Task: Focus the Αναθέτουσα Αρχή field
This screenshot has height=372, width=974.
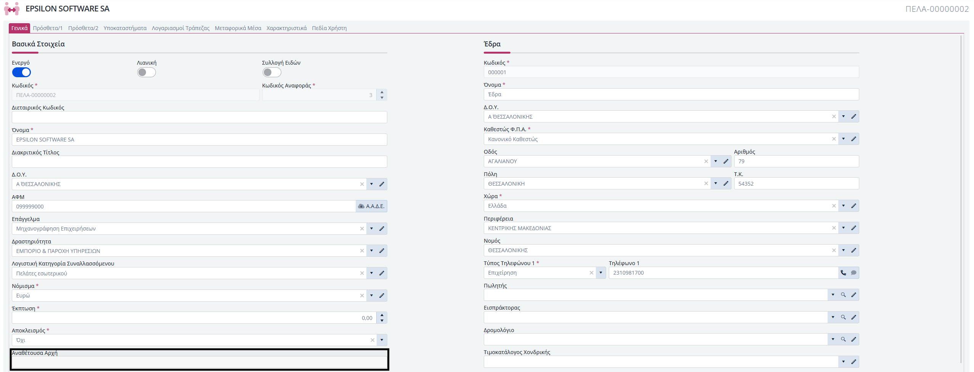Action: [199, 362]
